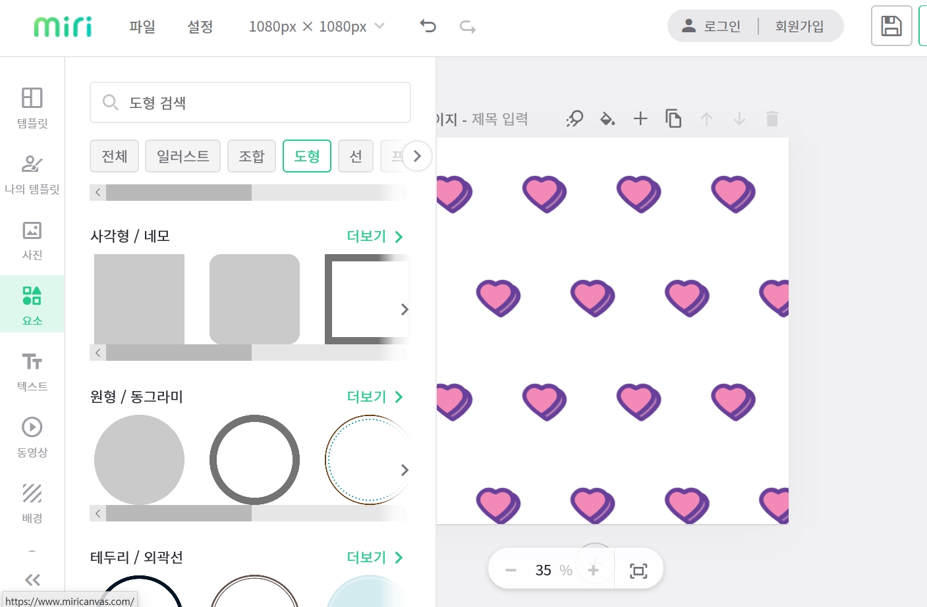Select the 요소 sidebar panel
The height and width of the screenshot is (607, 927).
[32, 305]
